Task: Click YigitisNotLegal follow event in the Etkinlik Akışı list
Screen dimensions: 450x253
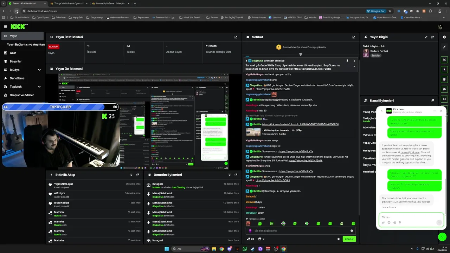Action: pyautogui.click(x=95, y=186)
